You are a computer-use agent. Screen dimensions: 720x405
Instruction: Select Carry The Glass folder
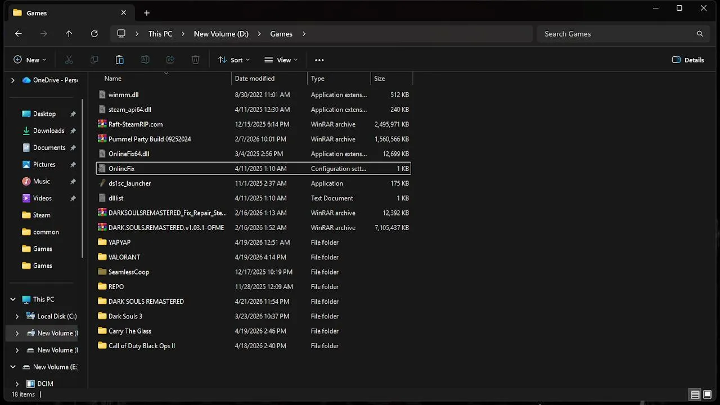253,331
